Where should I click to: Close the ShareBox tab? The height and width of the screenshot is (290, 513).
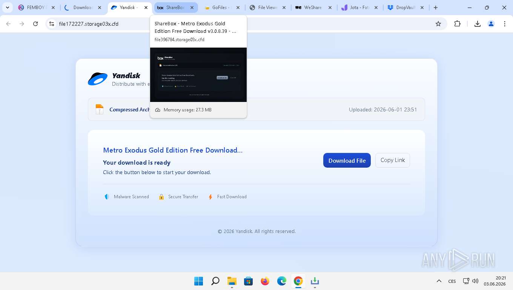coord(192,8)
